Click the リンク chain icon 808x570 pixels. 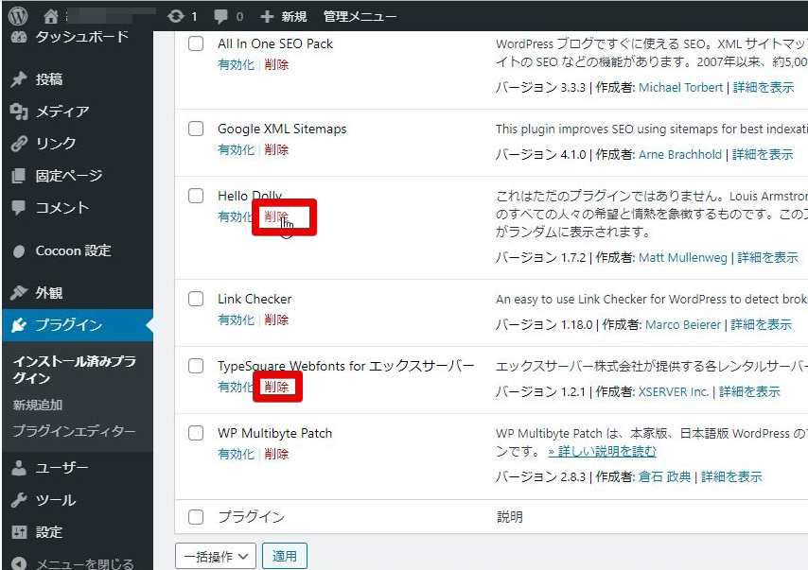[19, 143]
